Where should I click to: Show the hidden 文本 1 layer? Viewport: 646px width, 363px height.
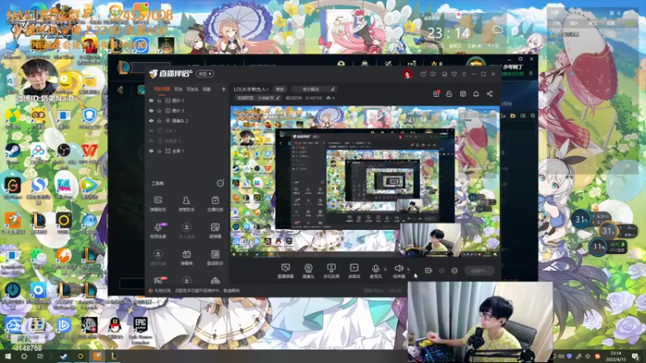point(151,131)
